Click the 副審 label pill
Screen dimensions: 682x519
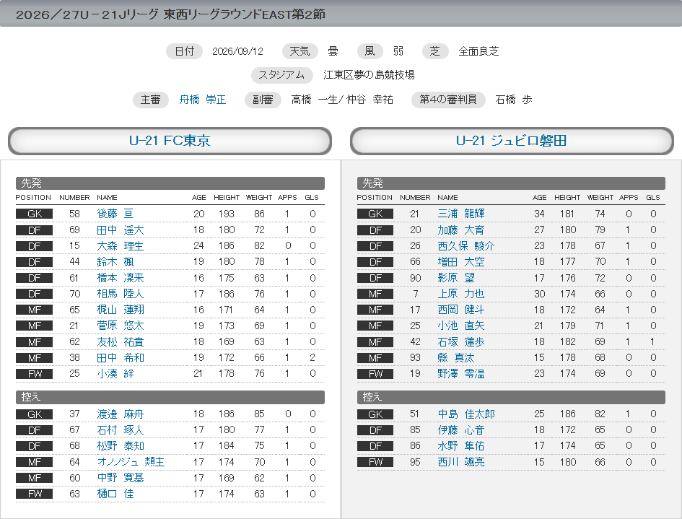click(x=263, y=100)
